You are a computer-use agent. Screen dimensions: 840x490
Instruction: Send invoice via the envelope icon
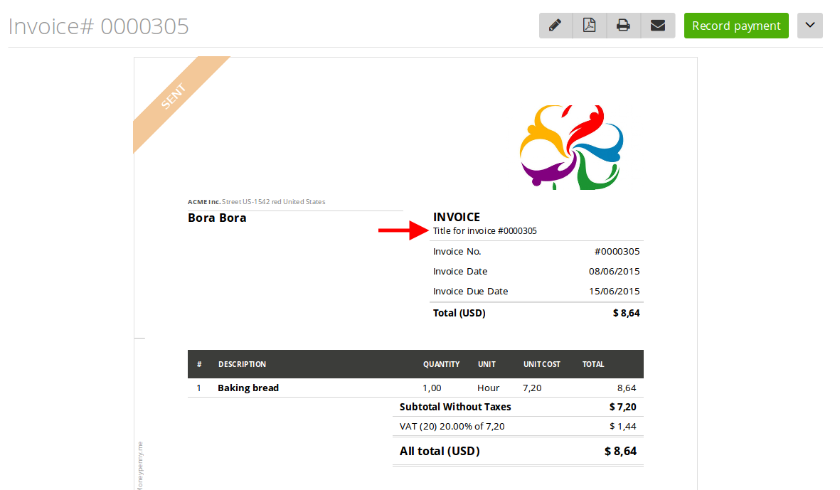tap(658, 26)
